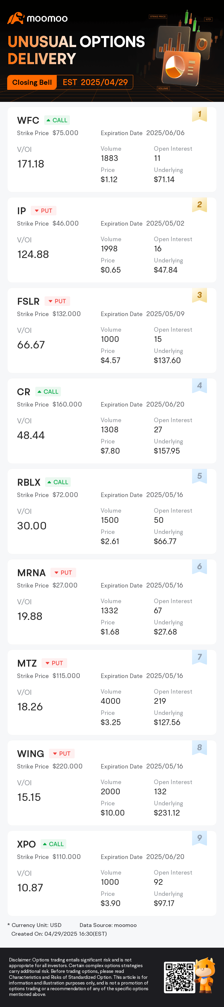
Task: Click the rank 2 gold ribbon badge
Action: (x=200, y=205)
